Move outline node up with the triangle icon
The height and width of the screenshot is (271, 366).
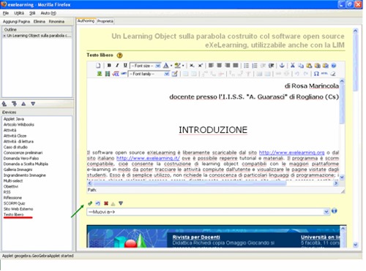tap(23, 104)
